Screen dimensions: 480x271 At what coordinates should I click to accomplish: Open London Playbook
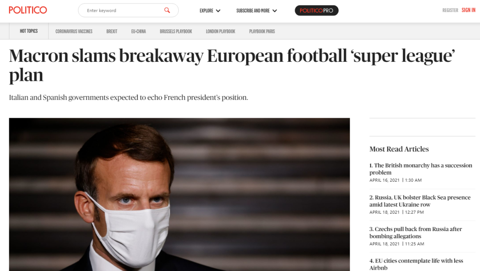(220, 32)
